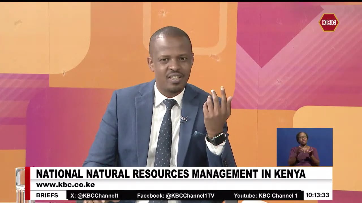This screenshot has height=203, width=362.
Task: Click the smartwatch on the speaker's wrist
Action: (216, 139)
